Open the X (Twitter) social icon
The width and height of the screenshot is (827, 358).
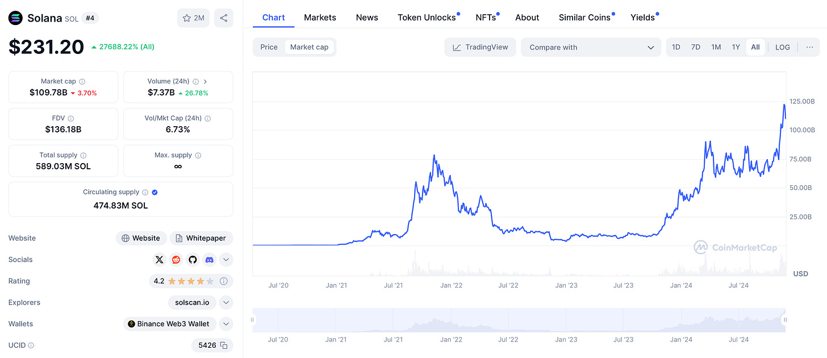pos(160,260)
